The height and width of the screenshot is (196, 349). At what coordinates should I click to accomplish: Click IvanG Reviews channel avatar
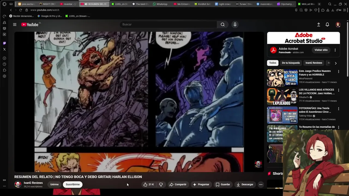click(18, 185)
